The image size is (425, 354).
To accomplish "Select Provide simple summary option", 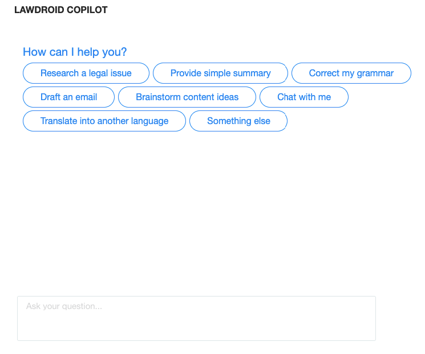I will coord(220,73).
